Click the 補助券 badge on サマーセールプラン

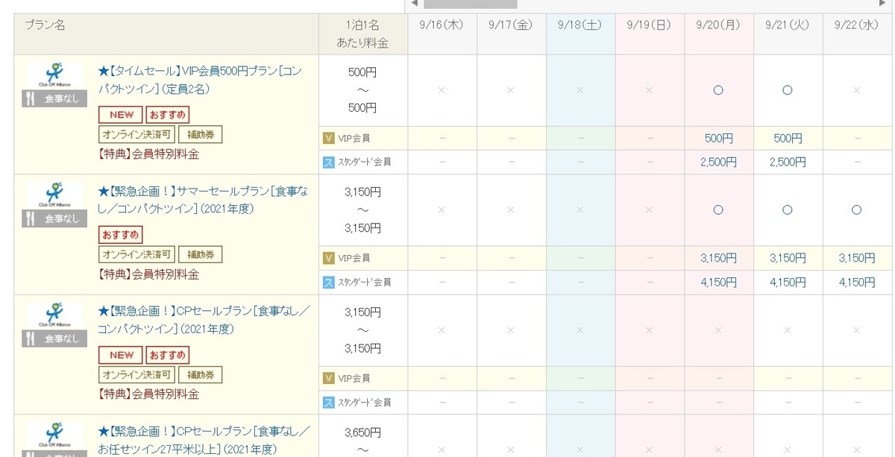point(201,255)
